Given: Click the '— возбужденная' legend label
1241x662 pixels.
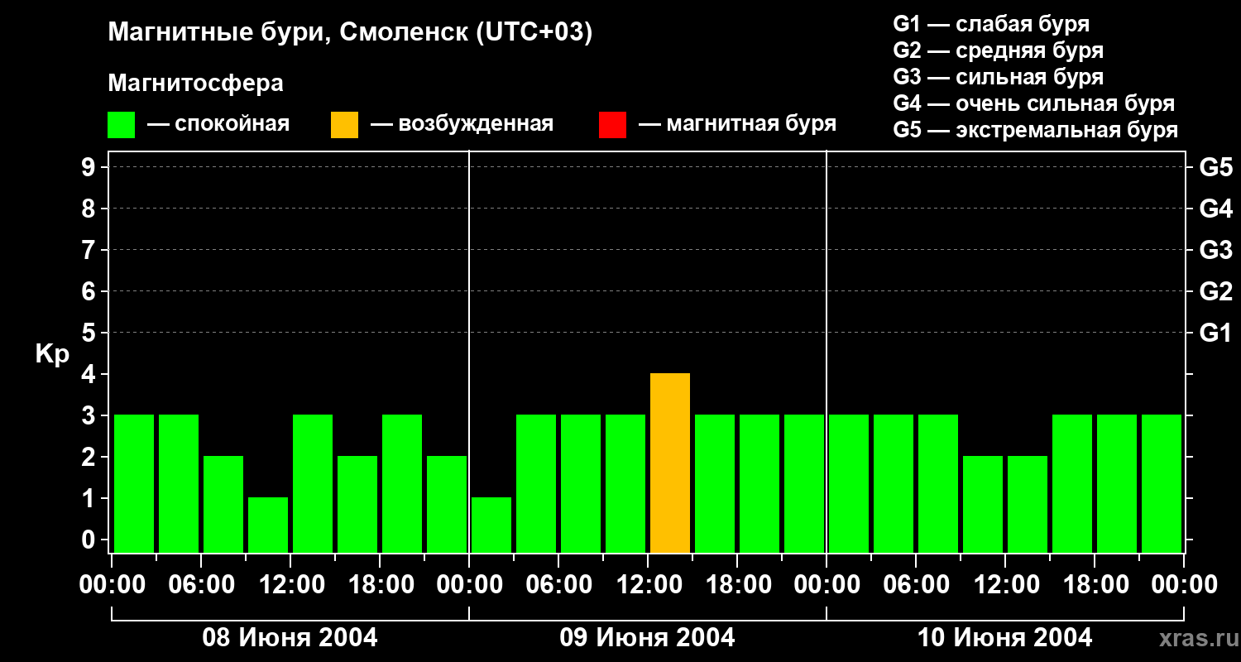Looking at the screenshot, I should pyautogui.click(x=462, y=124).
